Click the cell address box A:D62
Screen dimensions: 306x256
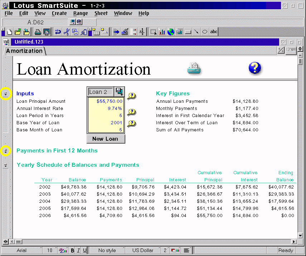[35, 22]
